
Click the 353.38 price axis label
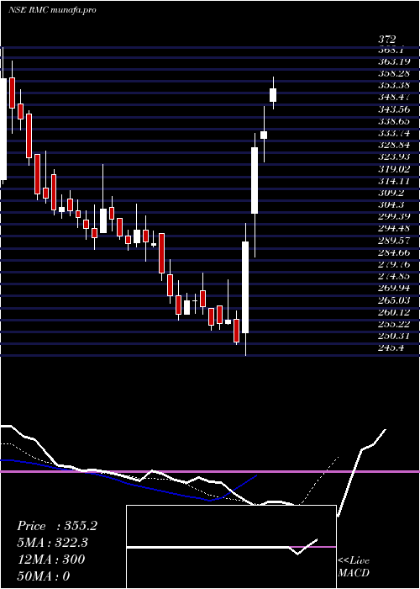click(x=394, y=85)
